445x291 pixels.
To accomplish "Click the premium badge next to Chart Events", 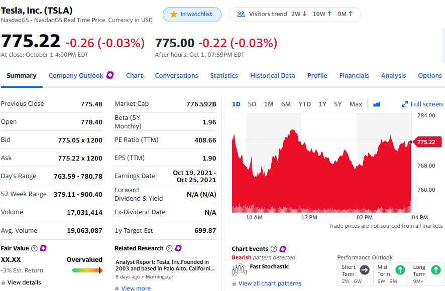I will [283, 249].
